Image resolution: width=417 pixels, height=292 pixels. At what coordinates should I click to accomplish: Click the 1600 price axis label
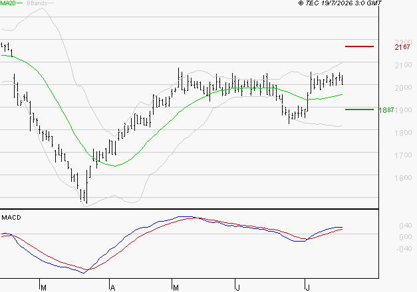coord(404,178)
